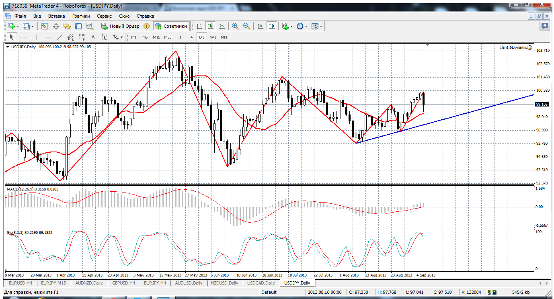Draw a horizontal line tool
The width and height of the screenshot is (554, 299).
pyautogui.click(x=48, y=37)
